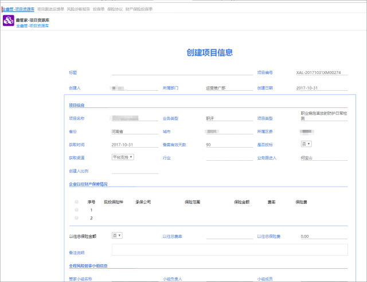Open the 投保单 tab
The width and height of the screenshot is (367, 282).
point(99,9)
